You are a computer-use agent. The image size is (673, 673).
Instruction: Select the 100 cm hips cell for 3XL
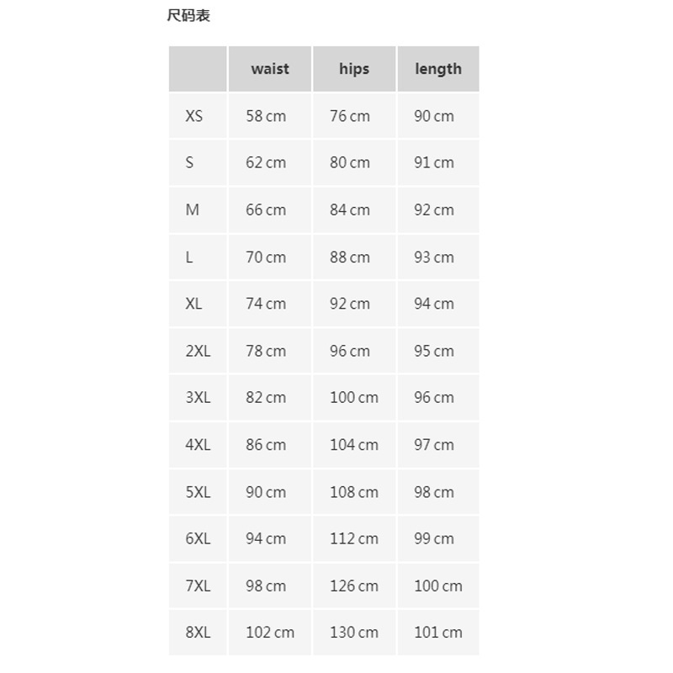[354, 397]
